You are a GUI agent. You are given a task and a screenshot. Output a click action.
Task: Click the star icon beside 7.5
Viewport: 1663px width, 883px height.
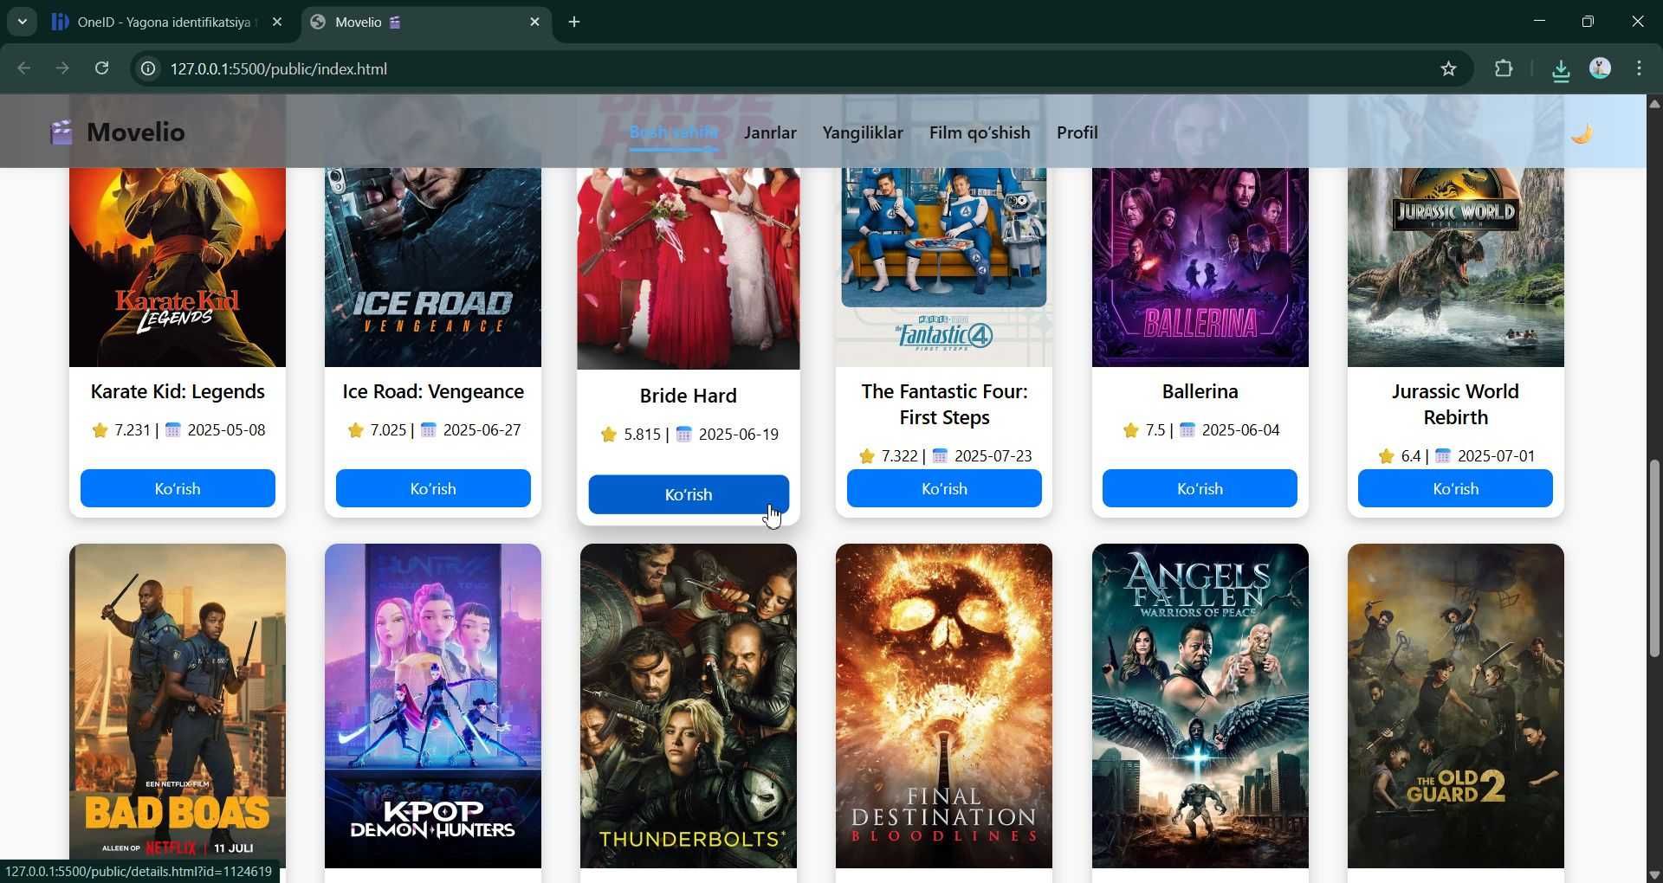click(x=1130, y=430)
